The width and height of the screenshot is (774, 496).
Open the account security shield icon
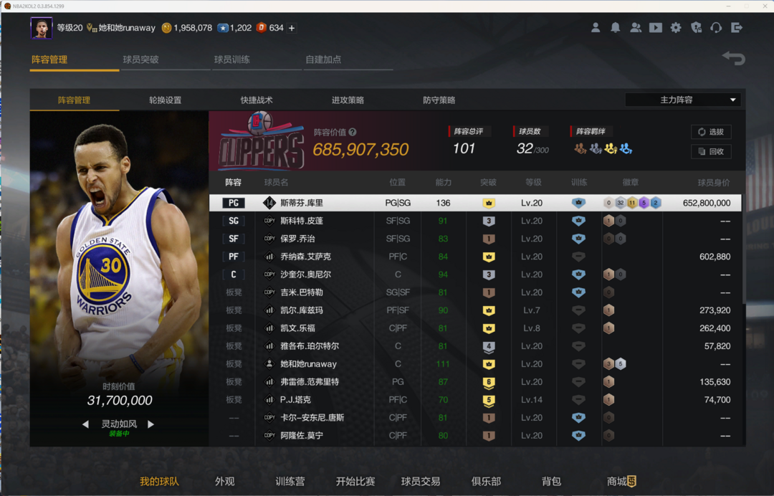point(696,28)
